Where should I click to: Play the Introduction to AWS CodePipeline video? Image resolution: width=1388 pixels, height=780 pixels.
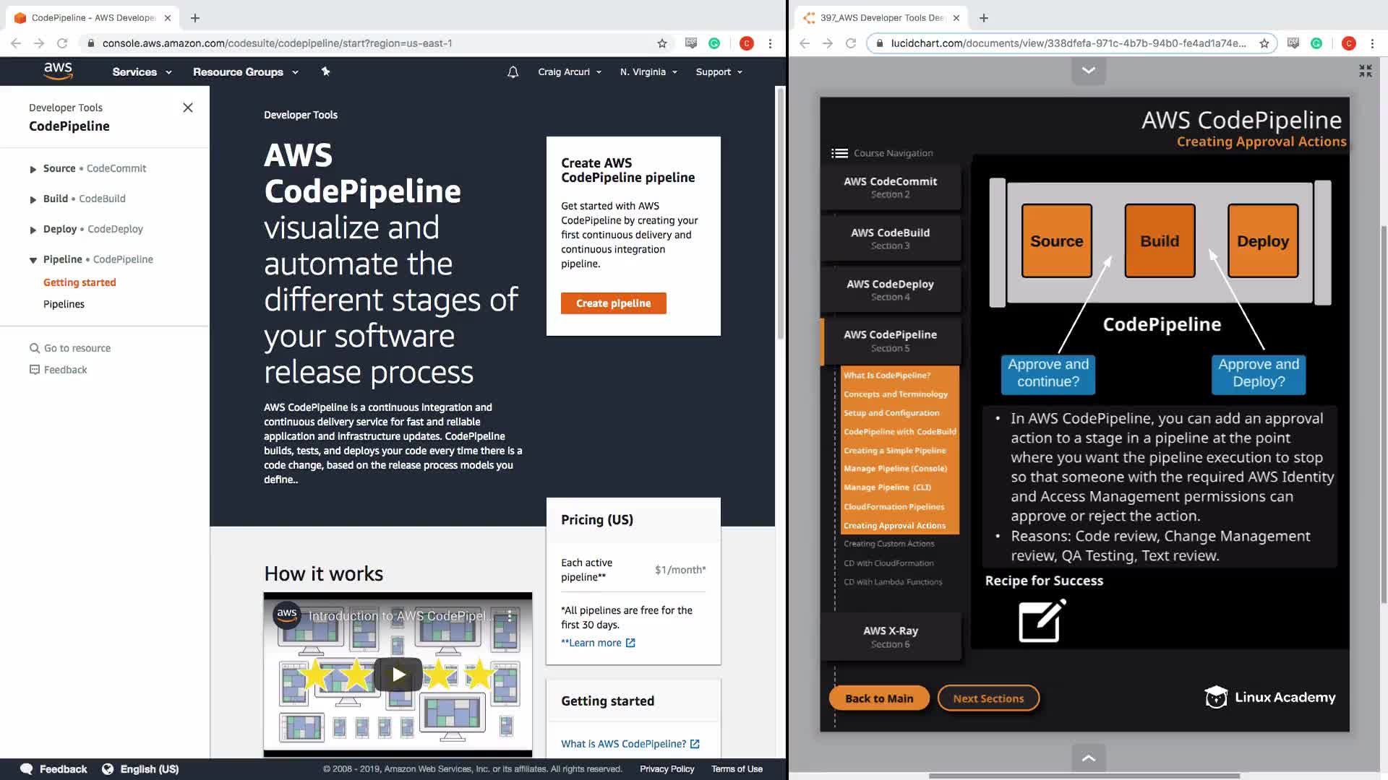398,675
